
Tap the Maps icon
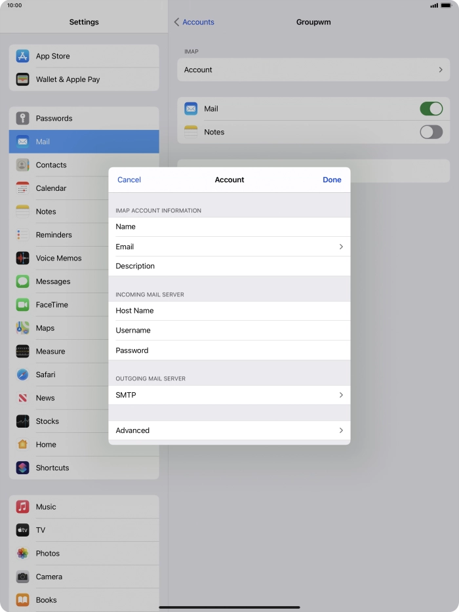[23, 328]
